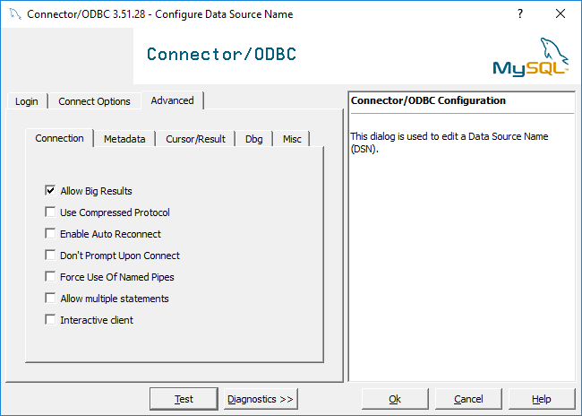Image resolution: width=582 pixels, height=416 pixels.
Task: Toggle Allow multiple statements option
Action: click(50, 299)
